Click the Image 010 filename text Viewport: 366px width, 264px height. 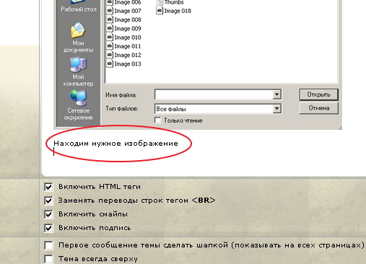point(128,38)
